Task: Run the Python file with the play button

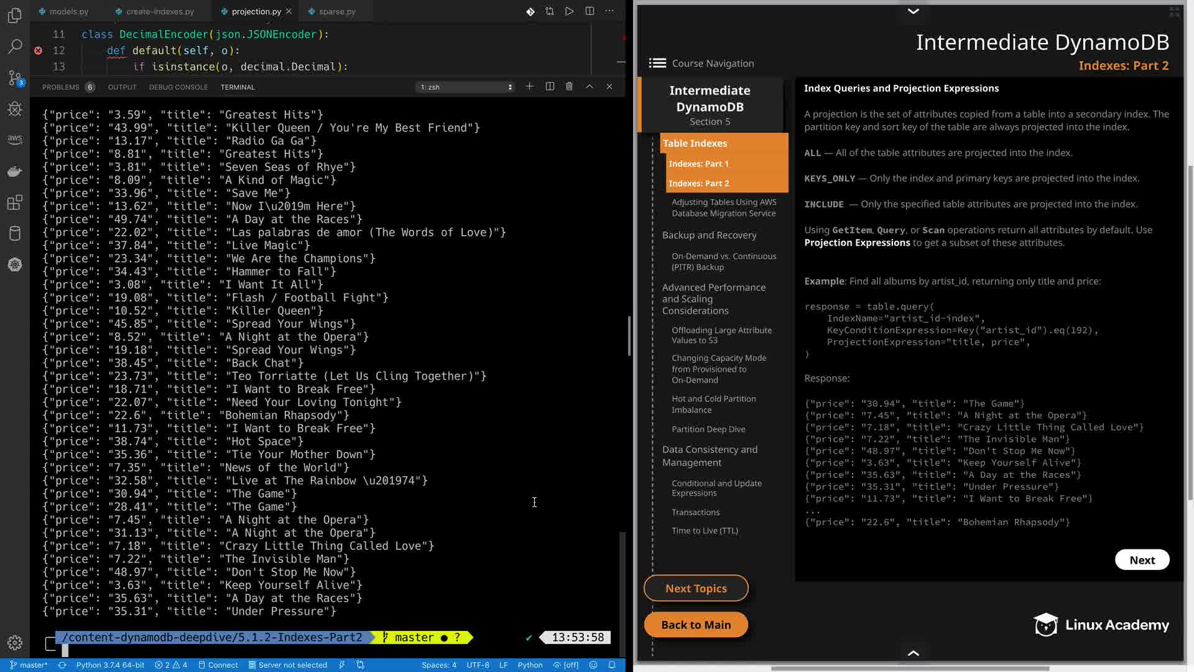Action: pos(569,11)
